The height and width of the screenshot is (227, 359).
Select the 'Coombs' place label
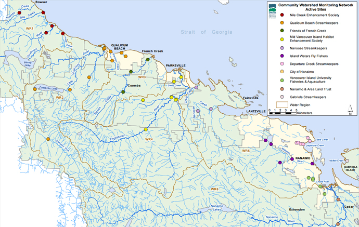point(134,86)
